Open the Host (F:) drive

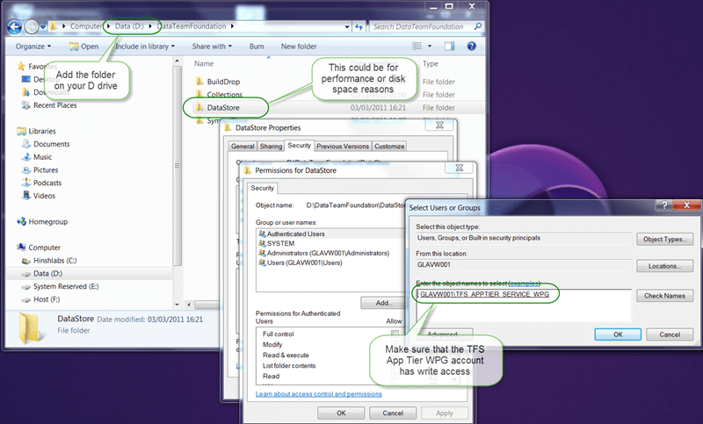pyautogui.click(x=47, y=299)
